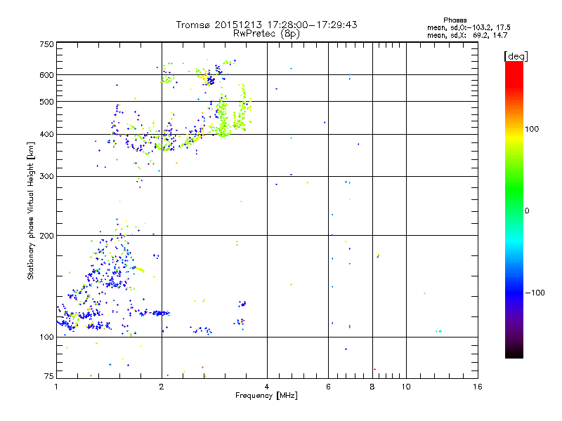Click the phase colorbar gradient
The height and width of the screenshot is (421, 562).
click(514, 209)
